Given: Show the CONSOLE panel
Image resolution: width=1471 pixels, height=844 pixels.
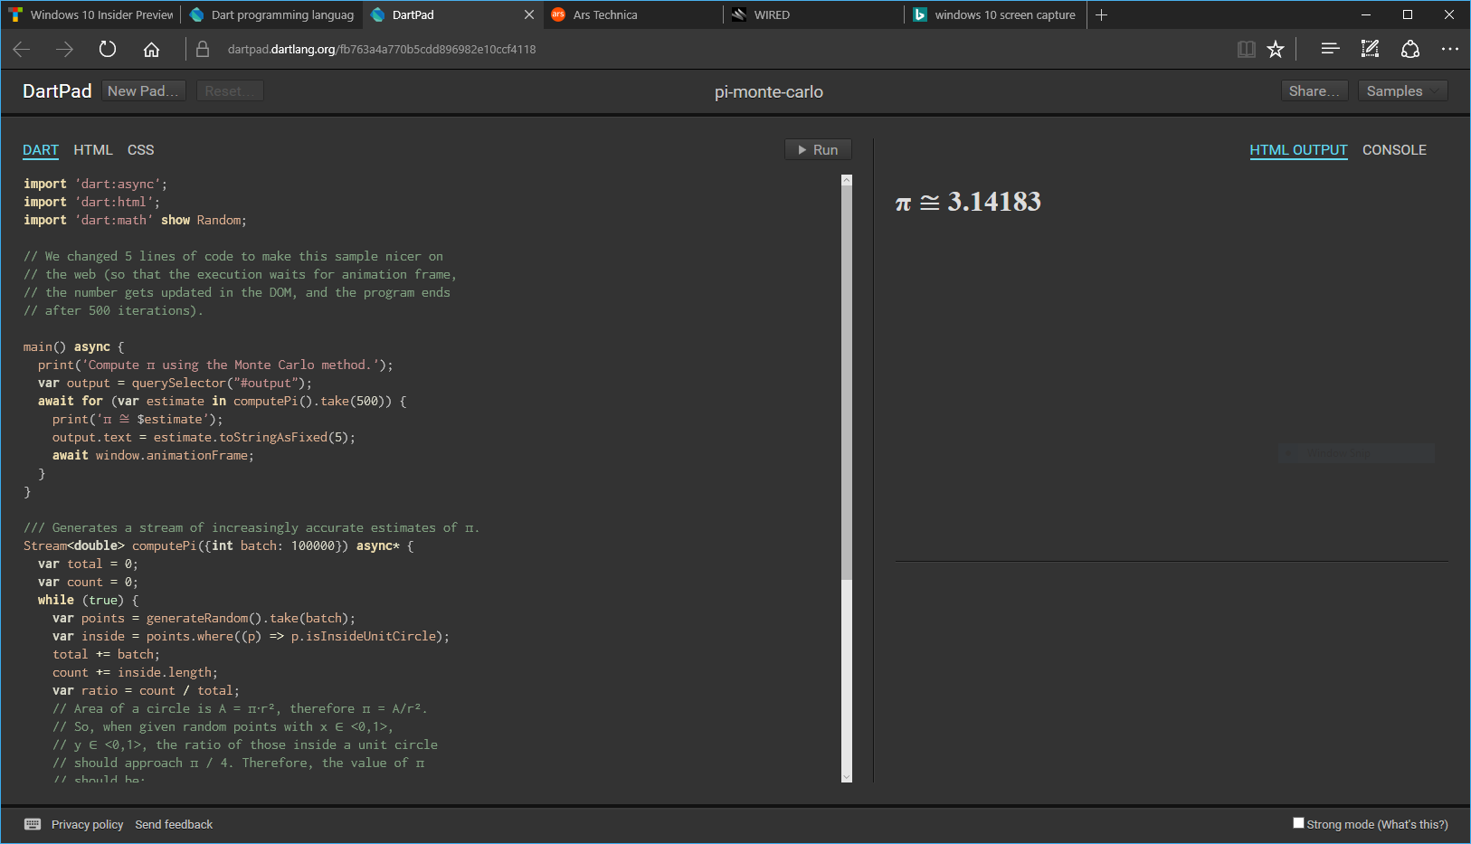Looking at the screenshot, I should (1394, 150).
